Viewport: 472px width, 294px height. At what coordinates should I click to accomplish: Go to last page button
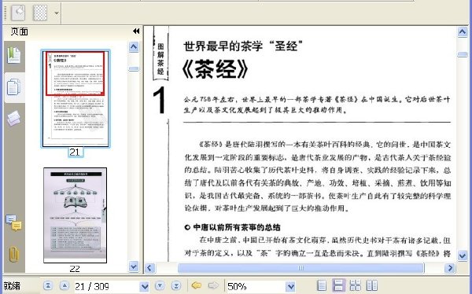point(176,285)
